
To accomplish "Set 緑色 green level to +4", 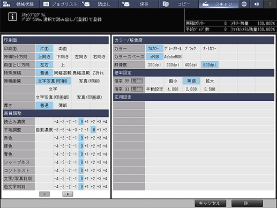I will [x=105, y=146].
